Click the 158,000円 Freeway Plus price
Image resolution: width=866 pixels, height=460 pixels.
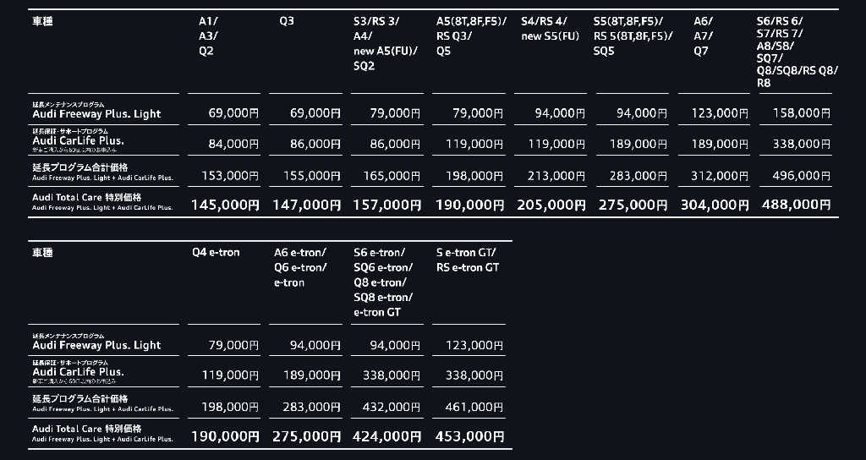tap(801, 112)
